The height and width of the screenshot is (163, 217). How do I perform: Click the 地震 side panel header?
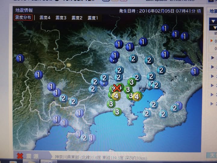(213, 11)
